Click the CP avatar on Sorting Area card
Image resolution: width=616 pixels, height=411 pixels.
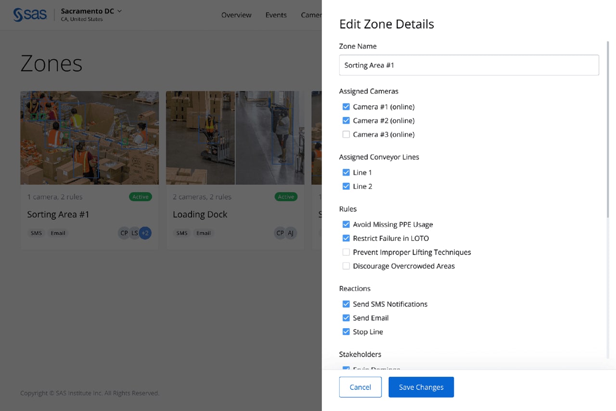pyautogui.click(x=124, y=233)
